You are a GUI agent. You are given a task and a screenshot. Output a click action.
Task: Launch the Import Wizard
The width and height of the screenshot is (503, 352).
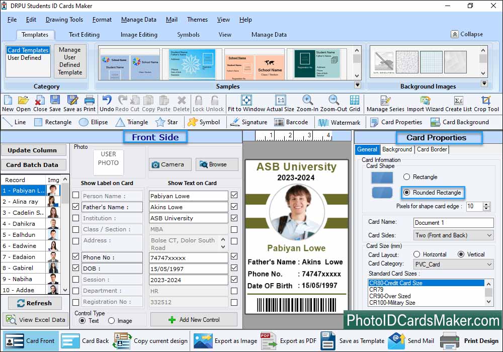425,103
